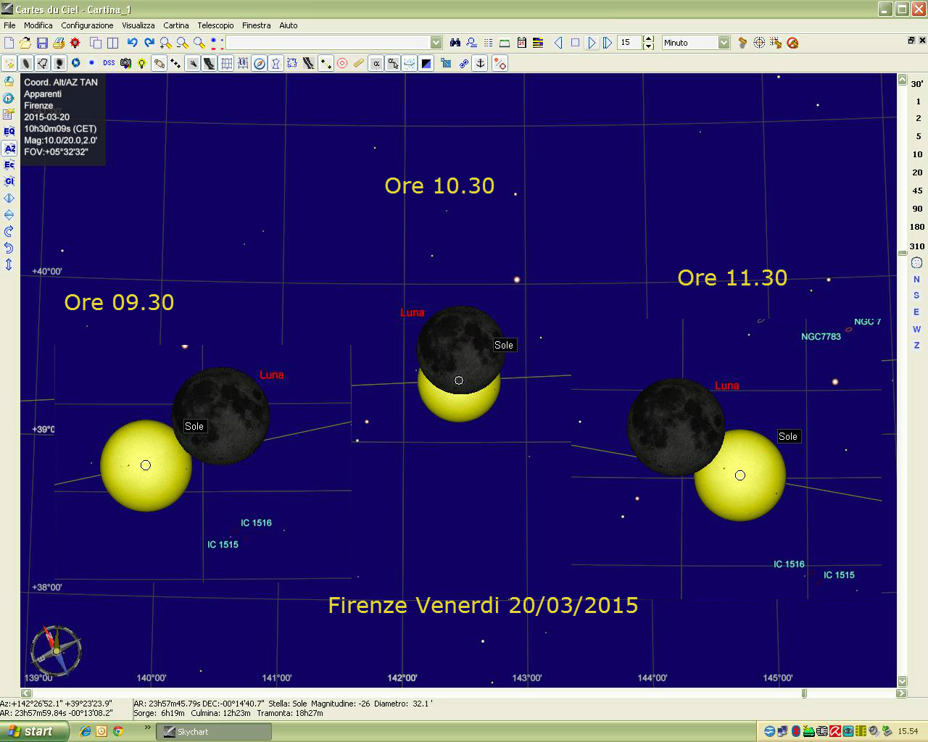Viewport: 928px width, 742px height.
Task: Open the calendar icon in toolbar
Action: coord(521,43)
